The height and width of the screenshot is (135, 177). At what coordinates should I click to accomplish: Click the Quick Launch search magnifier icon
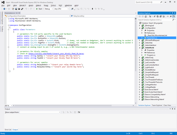point(161,2)
